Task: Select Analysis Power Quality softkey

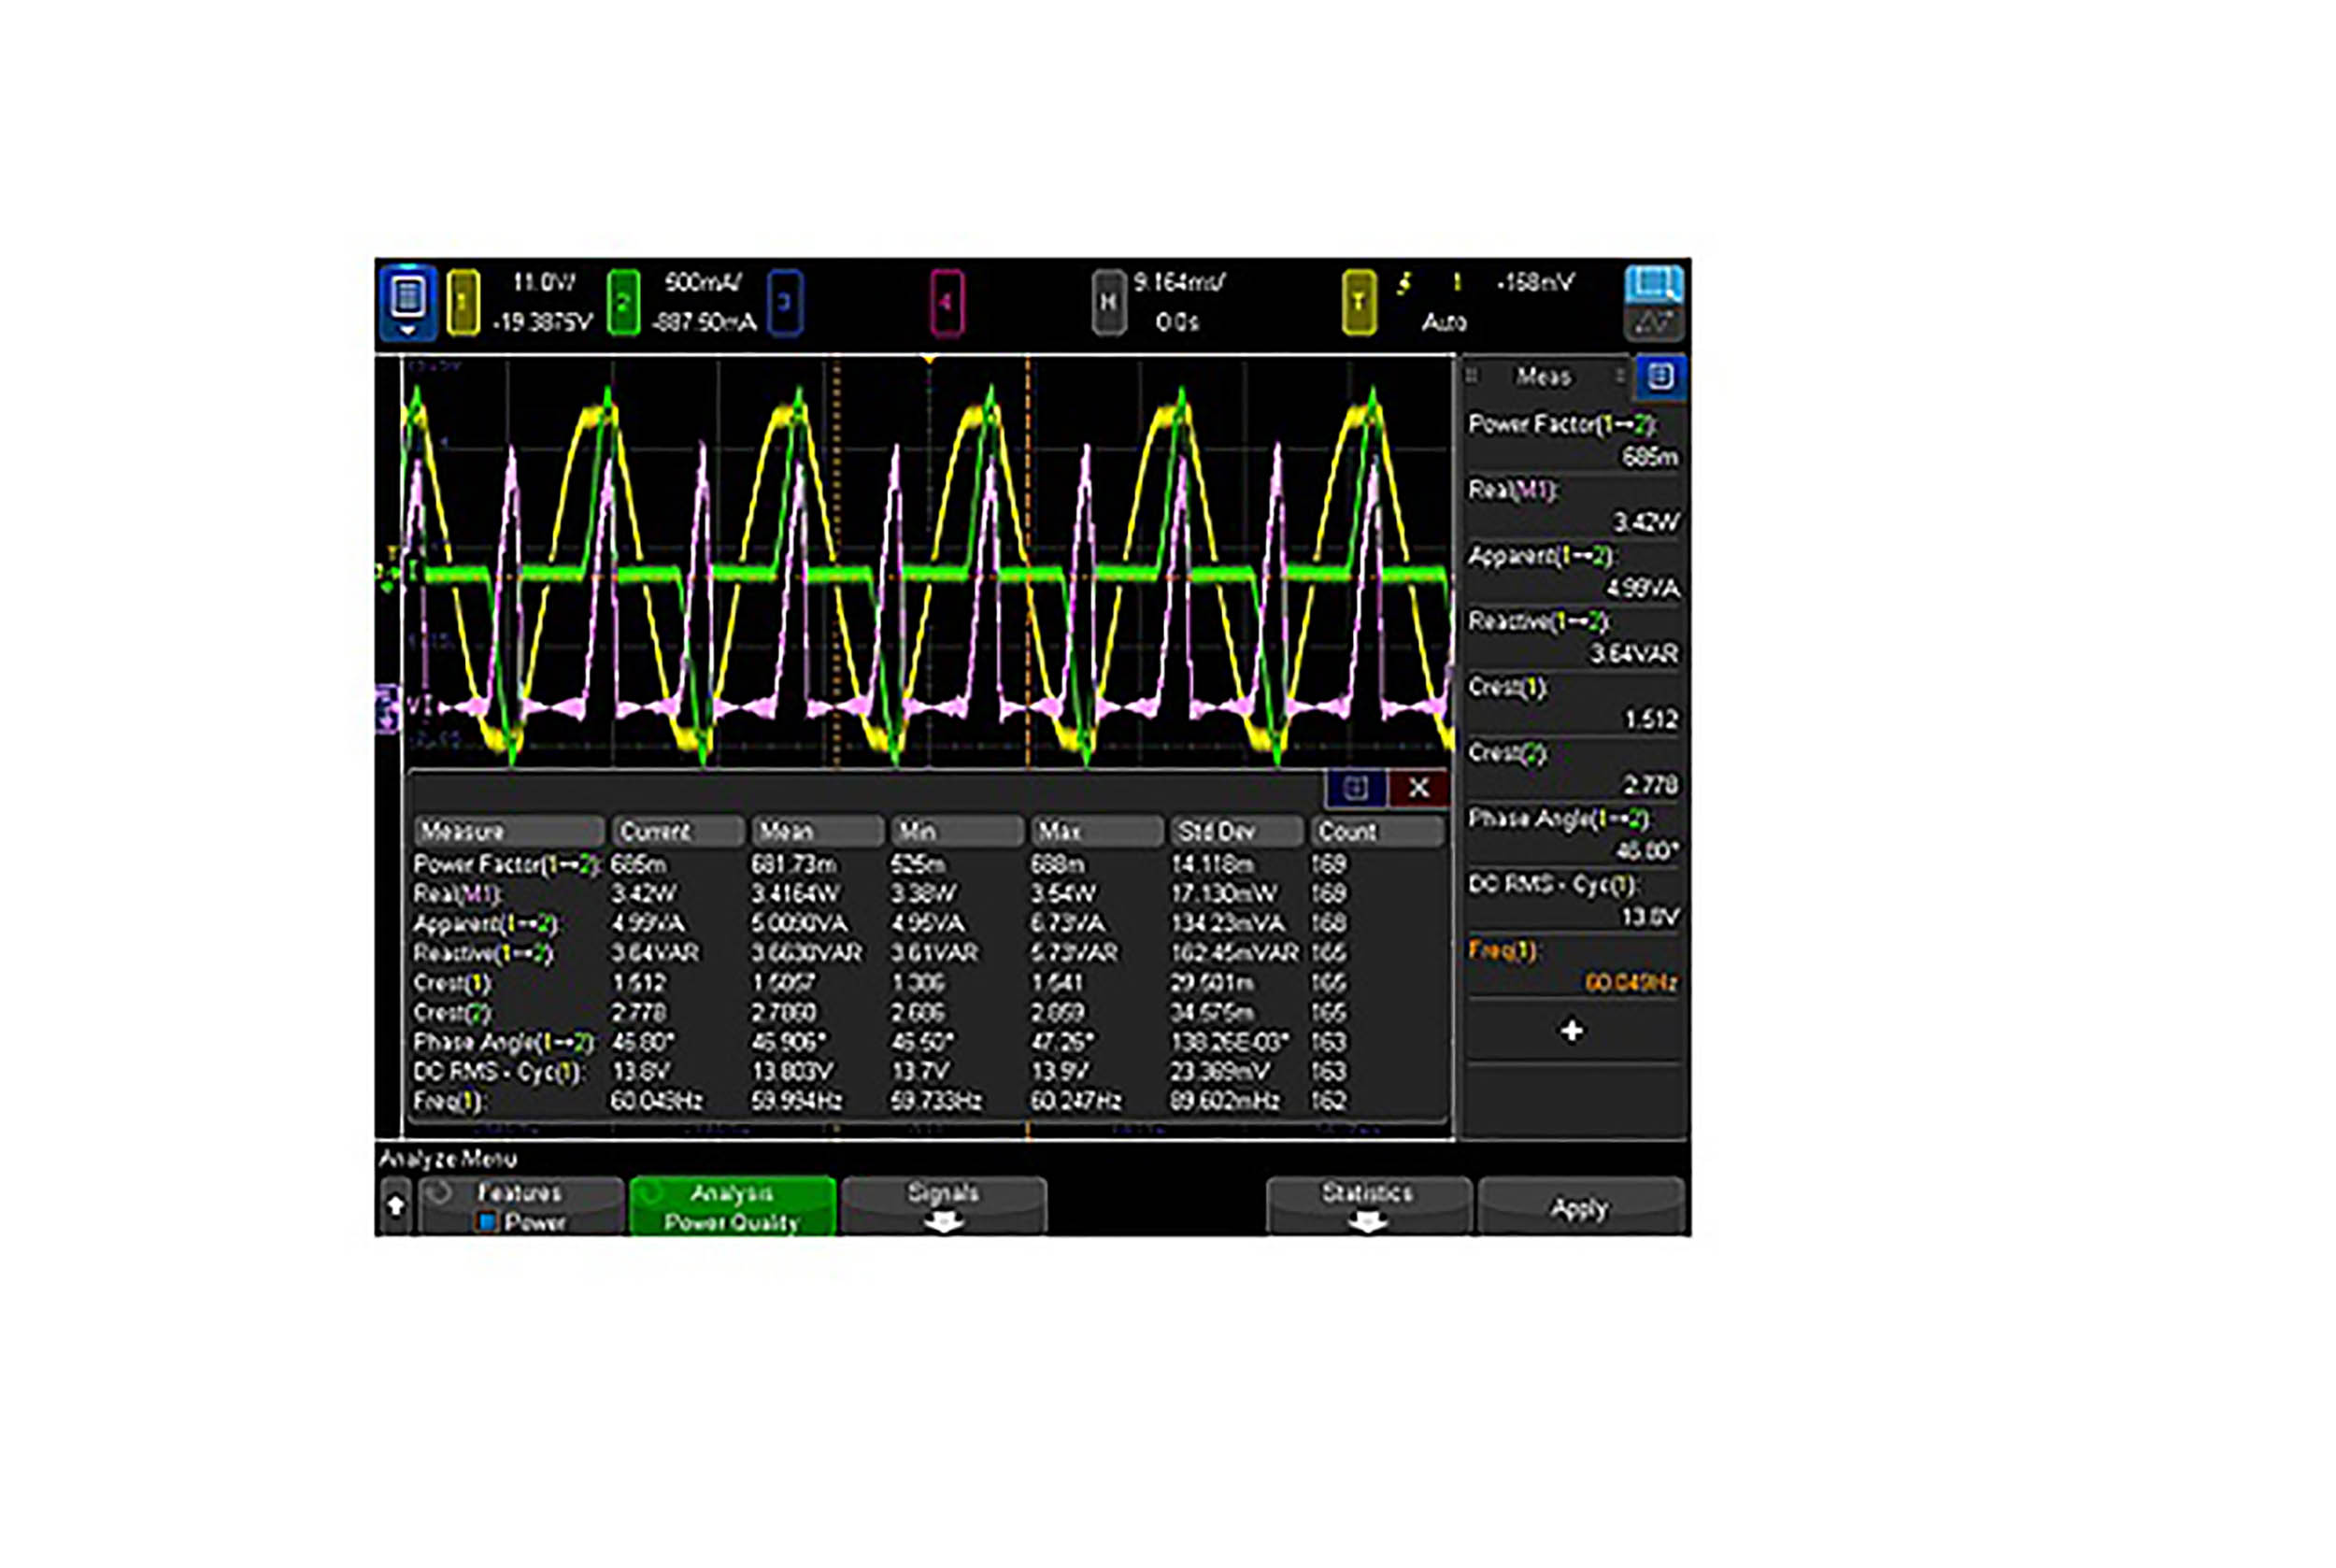Action: (x=732, y=1206)
